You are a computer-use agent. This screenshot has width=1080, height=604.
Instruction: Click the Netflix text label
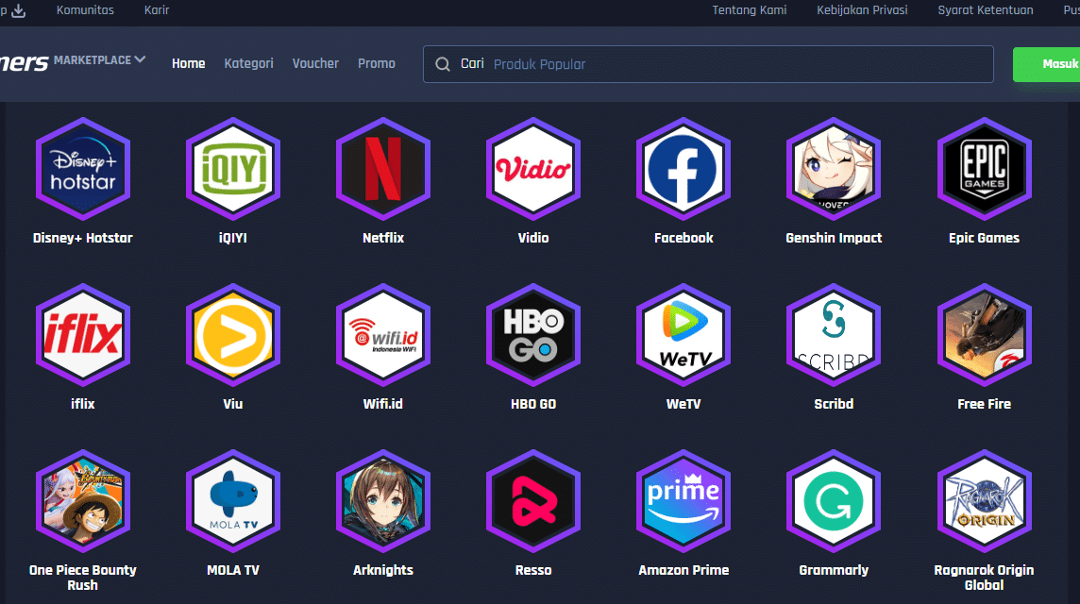pos(383,238)
